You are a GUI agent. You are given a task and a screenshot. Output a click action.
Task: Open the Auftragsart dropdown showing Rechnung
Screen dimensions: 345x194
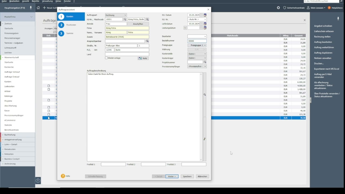[116, 15]
